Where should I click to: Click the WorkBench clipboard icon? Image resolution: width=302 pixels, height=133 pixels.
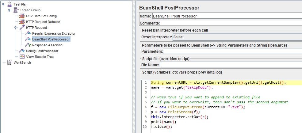pyautogui.click(x=10, y=63)
